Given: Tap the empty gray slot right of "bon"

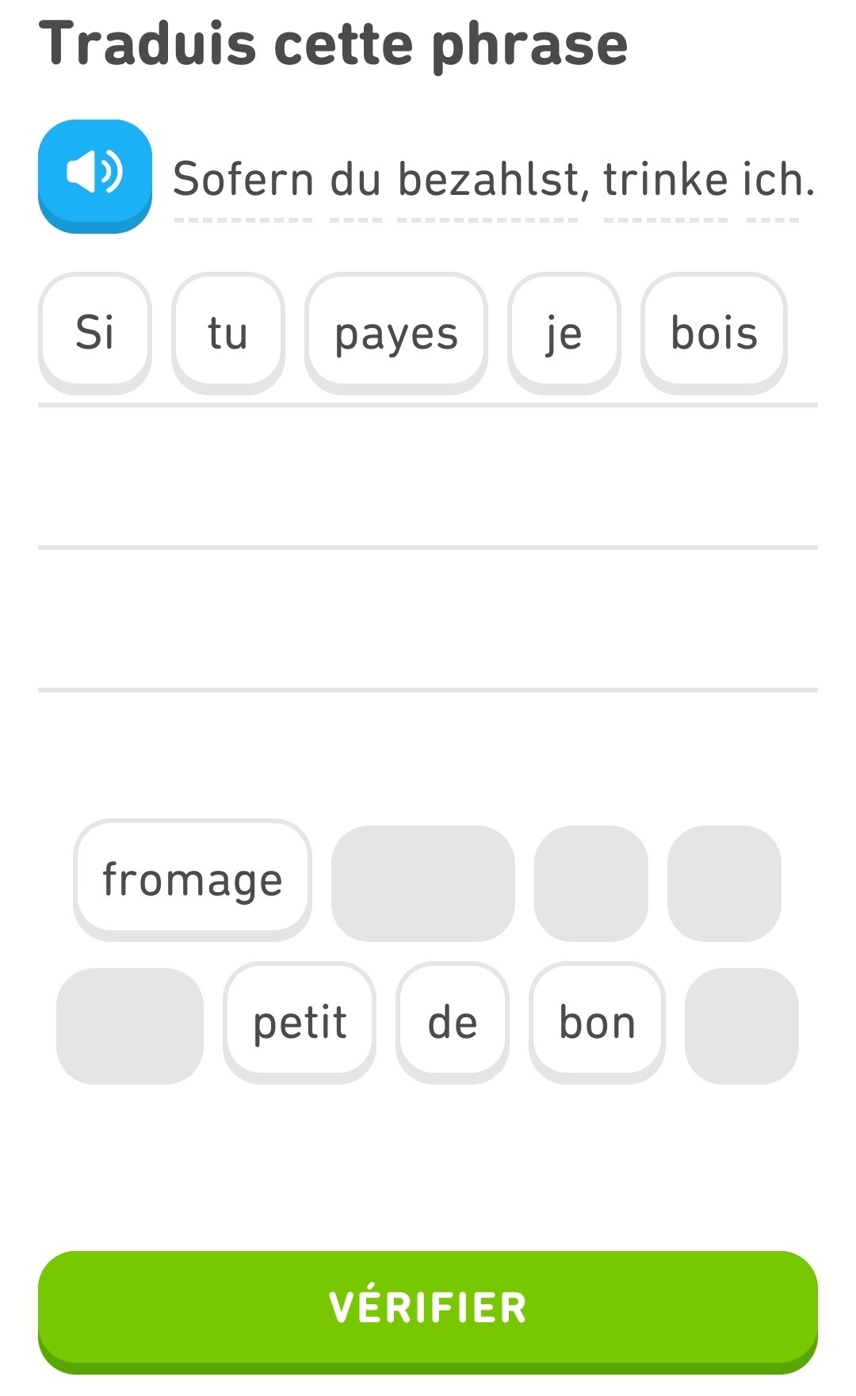Looking at the screenshot, I should pyautogui.click(x=741, y=1026).
